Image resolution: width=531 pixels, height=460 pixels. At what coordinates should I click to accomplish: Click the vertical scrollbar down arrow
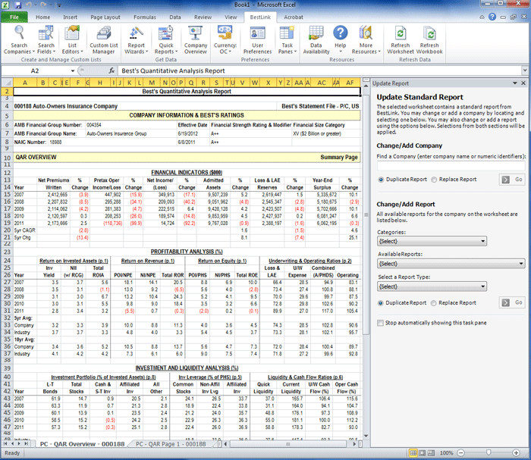coord(366,436)
